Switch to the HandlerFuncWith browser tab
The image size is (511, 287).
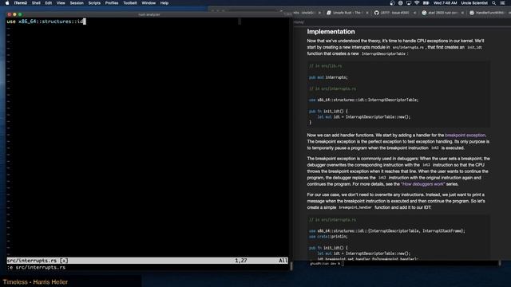[x=489, y=13]
